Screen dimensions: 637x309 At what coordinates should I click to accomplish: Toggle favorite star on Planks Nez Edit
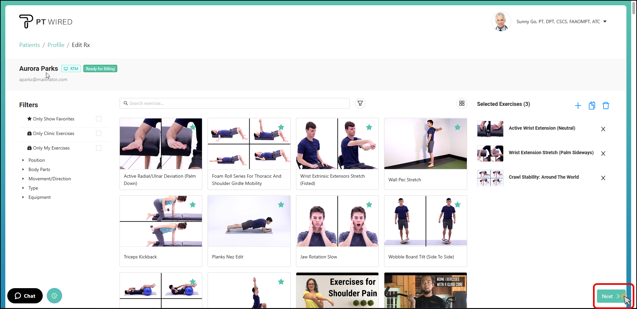pyautogui.click(x=281, y=205)
